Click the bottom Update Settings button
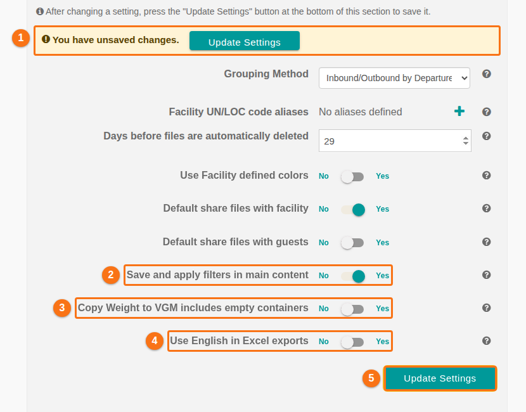526x412 pixels. [440, 378]
